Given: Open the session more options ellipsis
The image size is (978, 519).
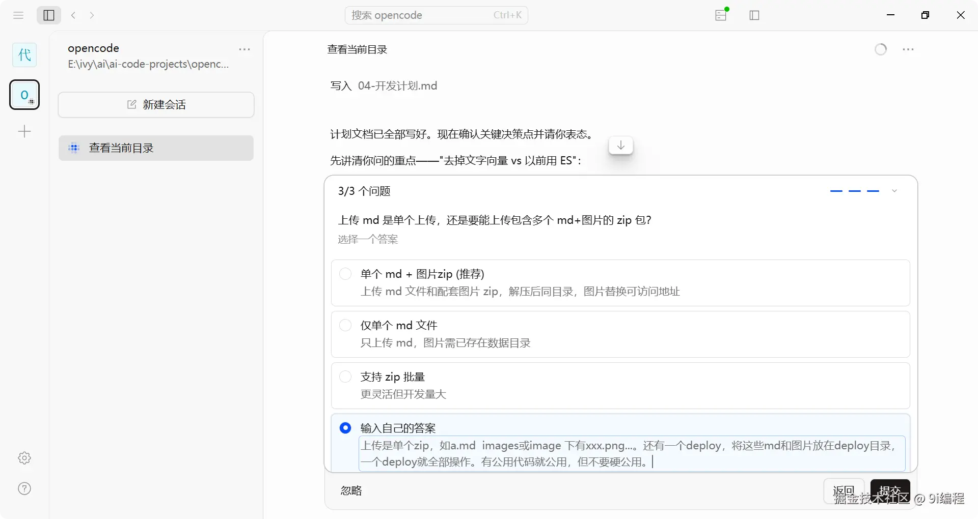Looking at the screenshot, I should (x=908, y=49).
